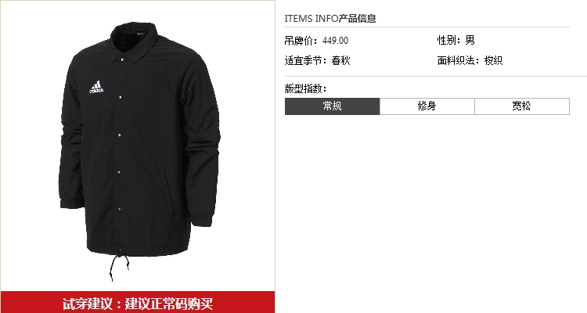The height and width of the screenshot is (313, 587).
Task: Select the 修身 fit option
Action: tap(427, 106)
